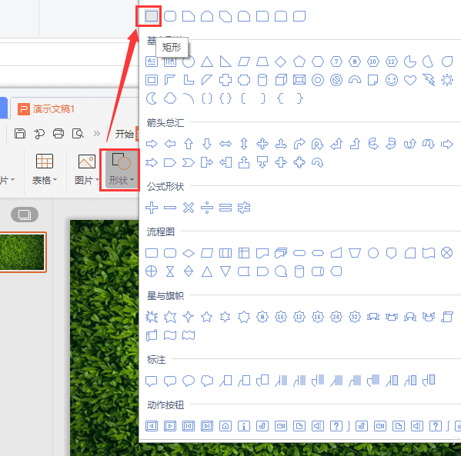Select the cylinder (can) basic shape
Viewport: 461px width, 456px height.
(262, 80)
